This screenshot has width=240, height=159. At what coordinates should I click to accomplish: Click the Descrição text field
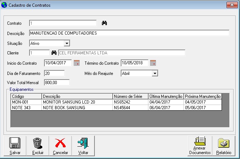coord(129,33)
